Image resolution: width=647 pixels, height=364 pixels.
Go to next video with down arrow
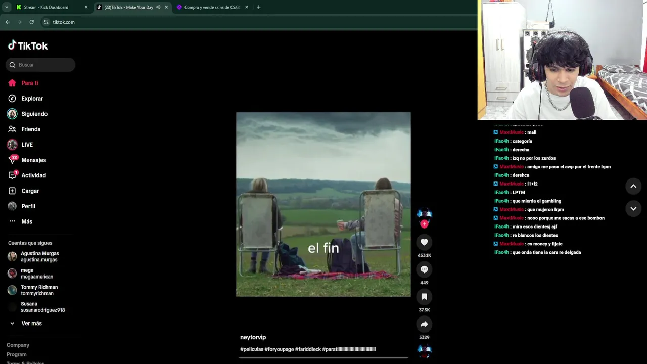pos(633,208)
